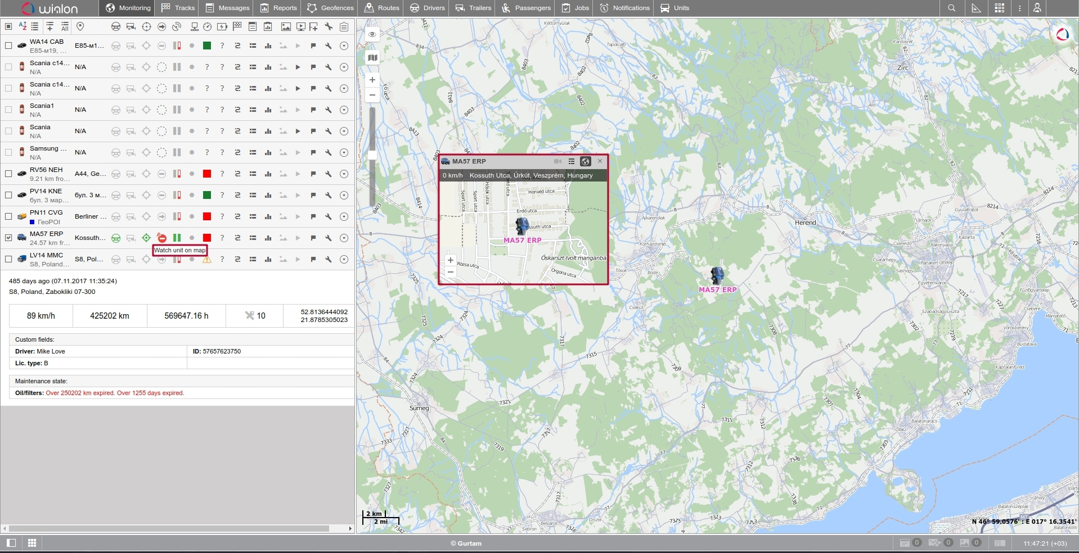Open the search tool in top bar
Viewport: 1079px width, 553px height.
click(x=951, y=8)
